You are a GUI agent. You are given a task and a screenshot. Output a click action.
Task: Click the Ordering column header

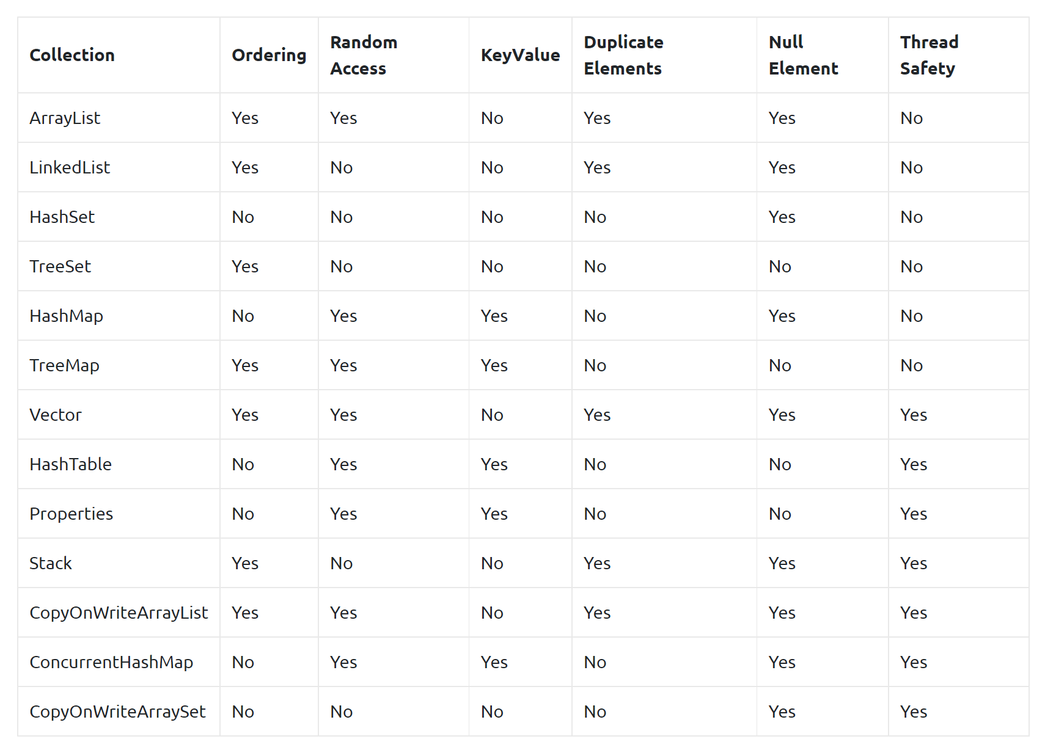pyautogui.click(x=269, y=55)
